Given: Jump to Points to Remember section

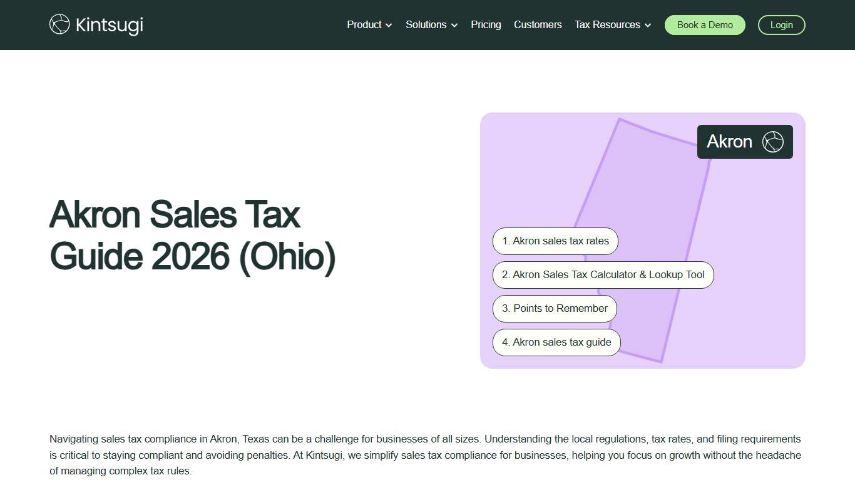Looking at the screenshot, I should [554, 308].
